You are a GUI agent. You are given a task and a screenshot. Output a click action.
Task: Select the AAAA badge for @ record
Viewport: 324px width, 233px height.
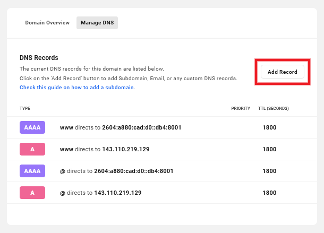(x=32, y=171)
